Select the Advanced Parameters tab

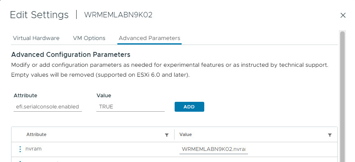pos(149,38)
